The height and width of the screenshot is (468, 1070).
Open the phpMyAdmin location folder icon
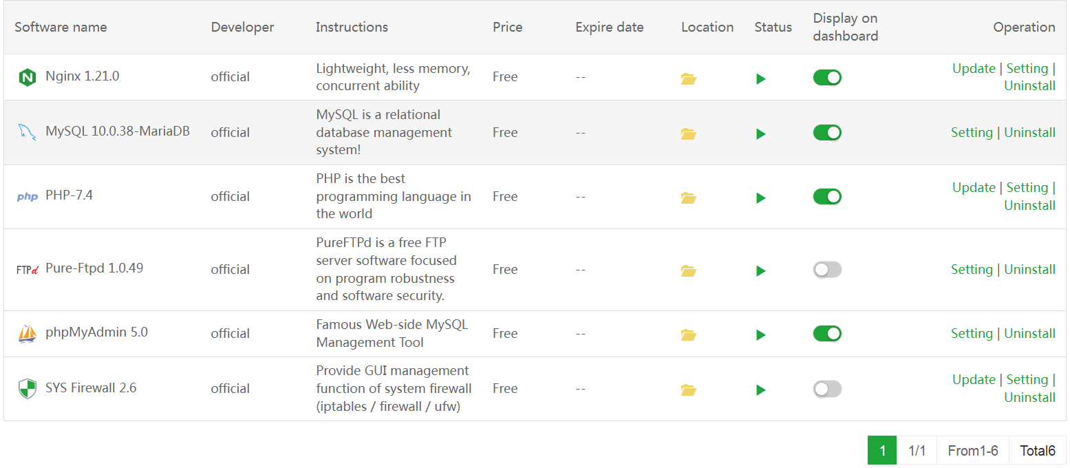[x=688, y=334]
